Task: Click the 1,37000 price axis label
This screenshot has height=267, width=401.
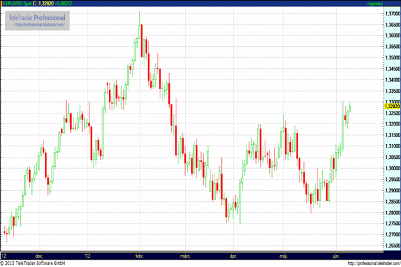Action: coord(392,13)
